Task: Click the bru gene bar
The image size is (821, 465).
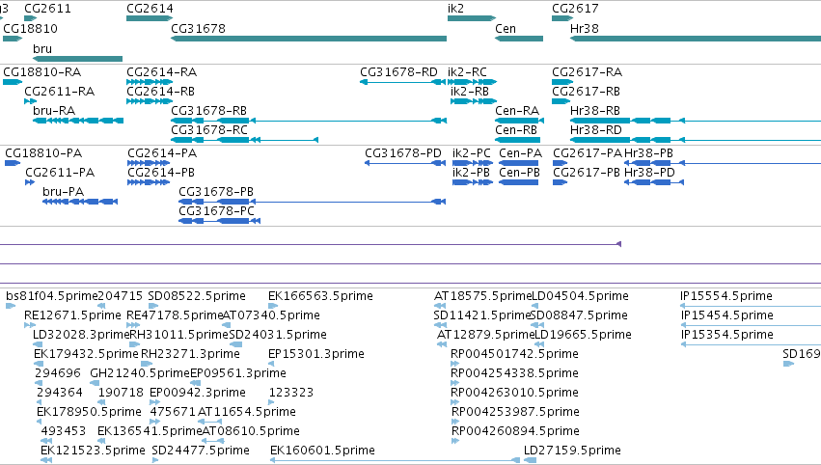Action: (x=77, y=59)
